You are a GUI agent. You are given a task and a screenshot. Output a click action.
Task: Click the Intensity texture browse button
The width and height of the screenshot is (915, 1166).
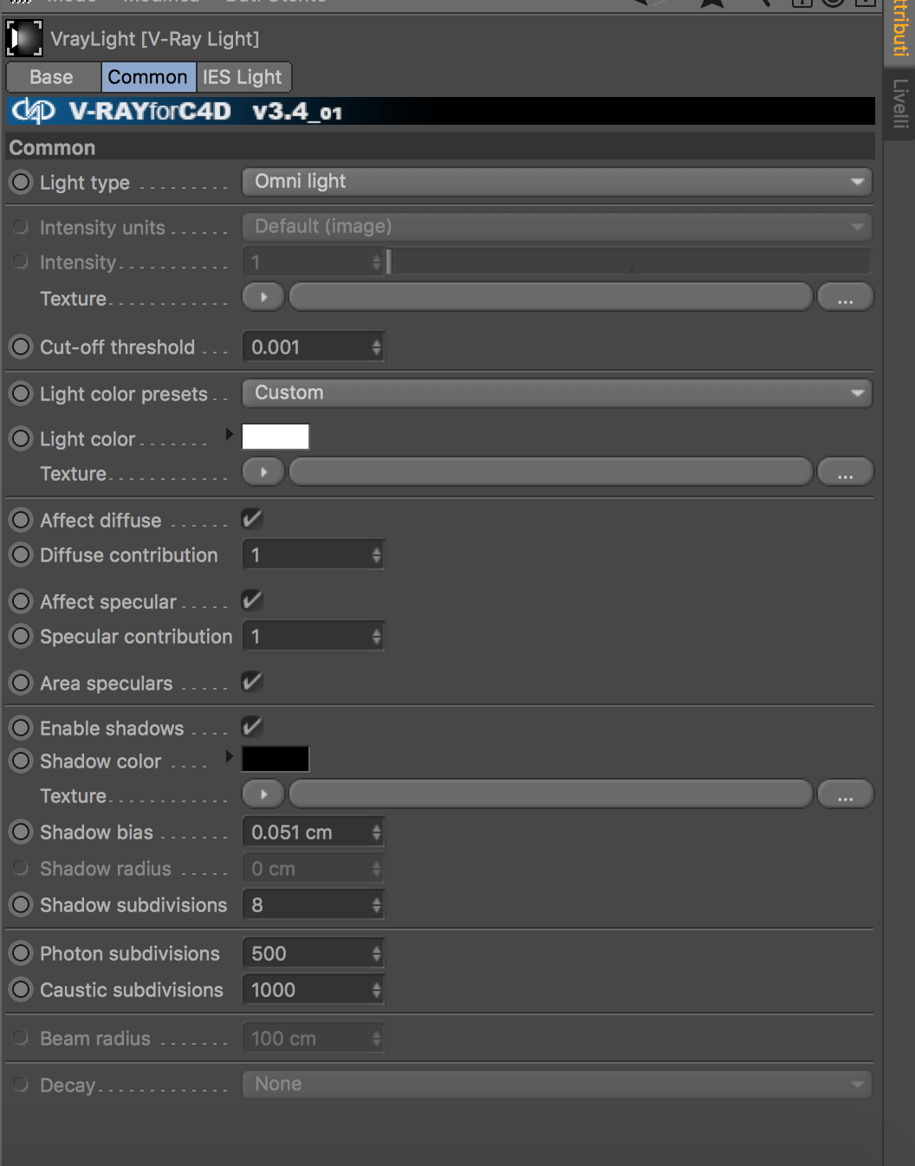coord(845,297)
